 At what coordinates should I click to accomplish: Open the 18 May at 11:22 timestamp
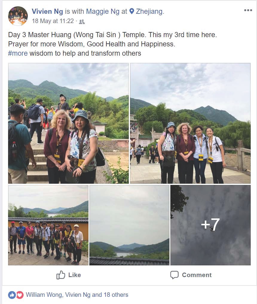(x=53, y=21)
